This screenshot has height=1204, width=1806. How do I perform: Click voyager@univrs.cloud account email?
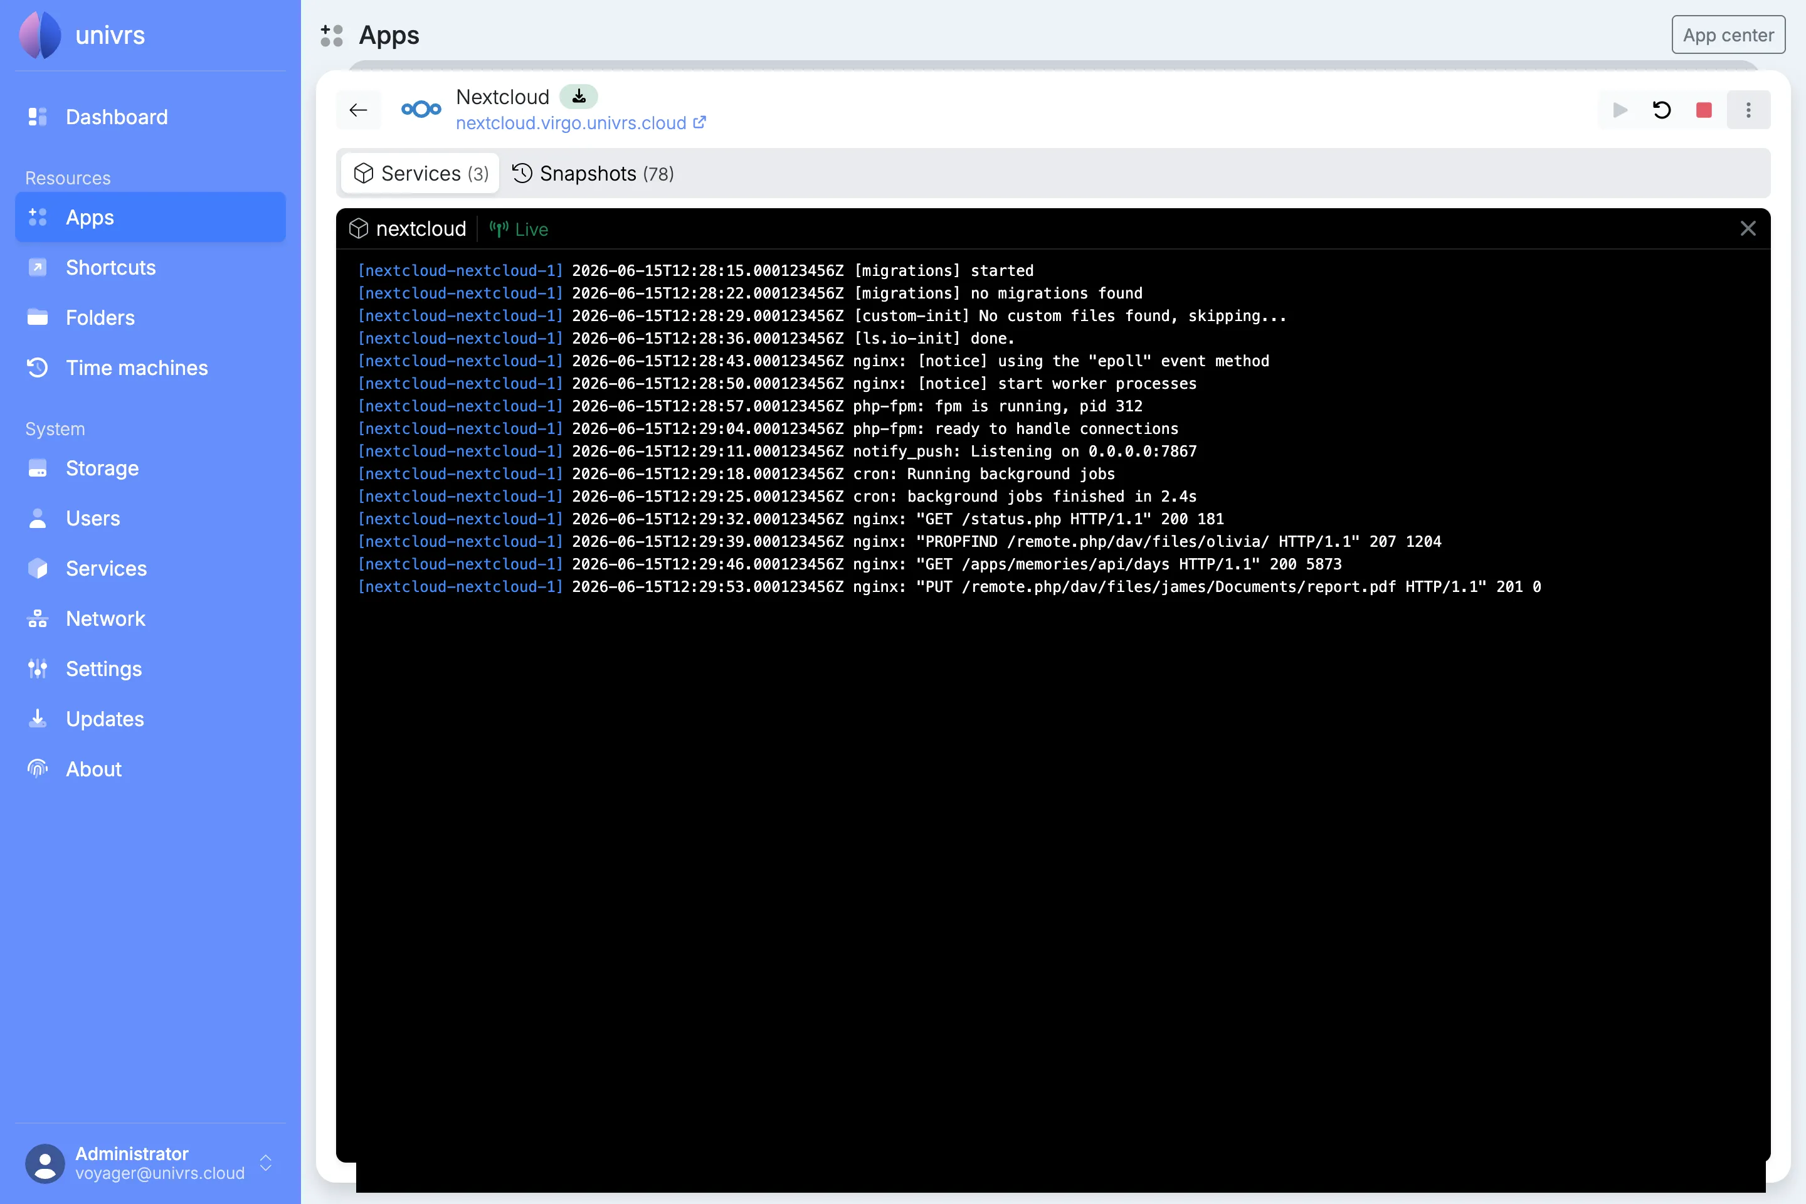tap(160, 1173)
